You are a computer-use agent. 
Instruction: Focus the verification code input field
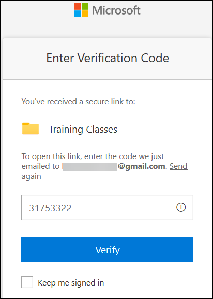[x=107, y=207]
